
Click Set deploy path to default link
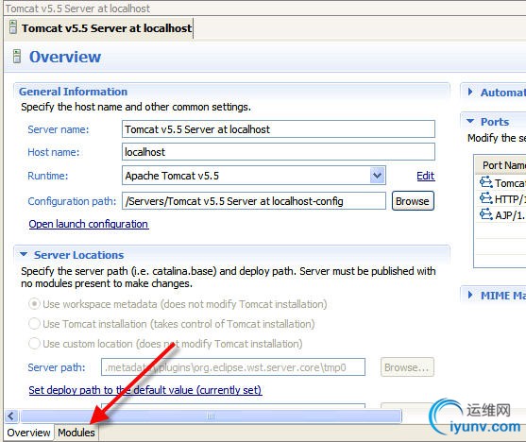(145, 390)
